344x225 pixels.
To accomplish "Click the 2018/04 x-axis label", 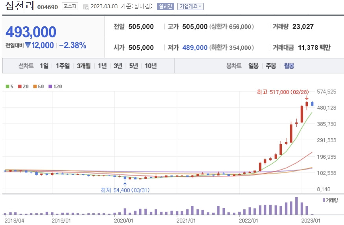I will (14, 220).
